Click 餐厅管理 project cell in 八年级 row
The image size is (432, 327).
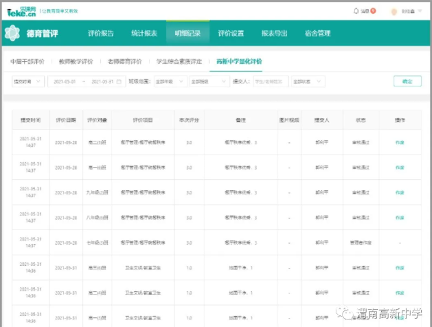click(143, 218)
